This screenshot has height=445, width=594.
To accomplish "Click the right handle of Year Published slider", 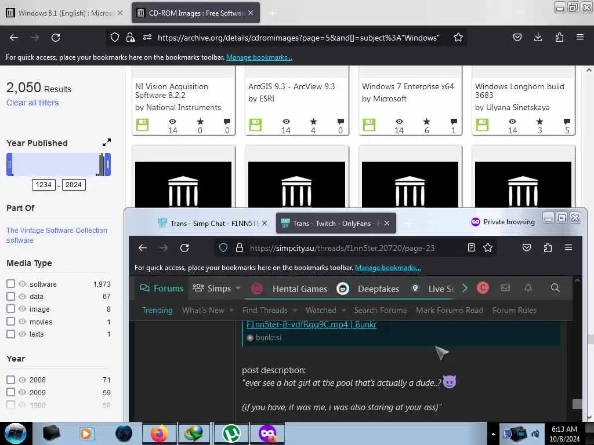I will coord(108,165).
